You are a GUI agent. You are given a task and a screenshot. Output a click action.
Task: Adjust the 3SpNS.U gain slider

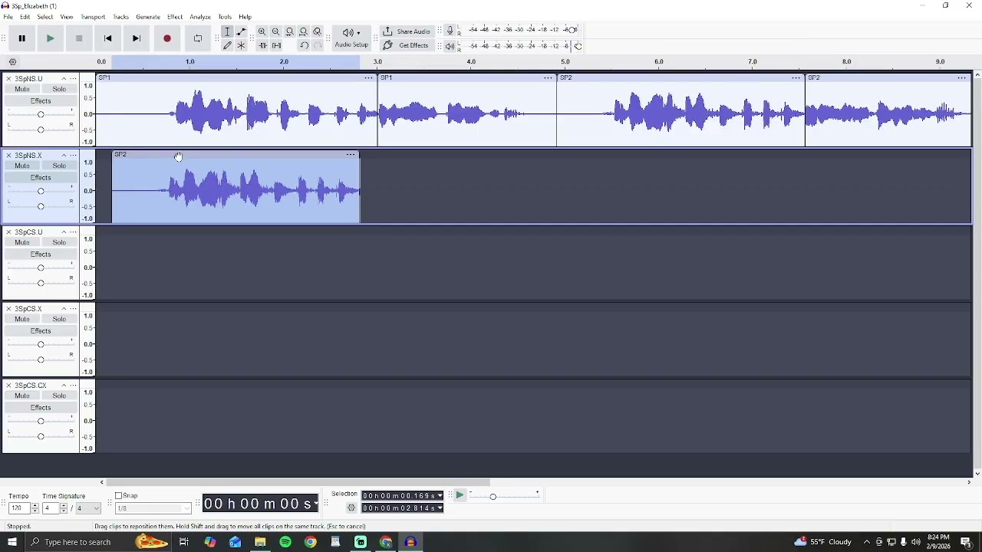point(41,115)
